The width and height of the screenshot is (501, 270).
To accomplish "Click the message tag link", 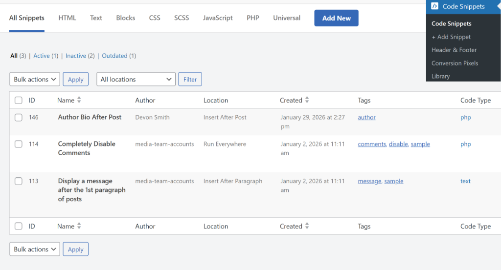I will pos(369,181).
